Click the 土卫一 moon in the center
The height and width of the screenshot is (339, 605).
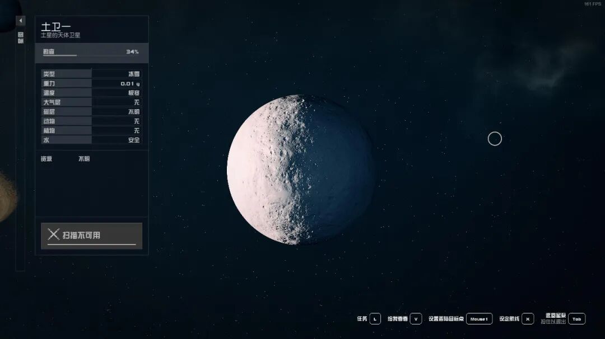301,170
